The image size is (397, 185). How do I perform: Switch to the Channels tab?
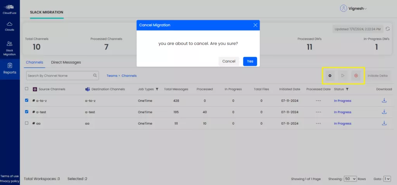tap(35, 62)
